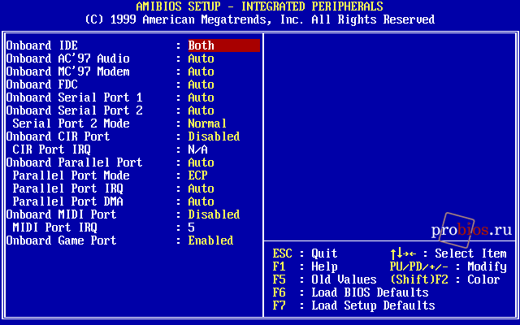Click the Onboard MC'97 Modem label
520x325 pixels.
tap(67, 71)
